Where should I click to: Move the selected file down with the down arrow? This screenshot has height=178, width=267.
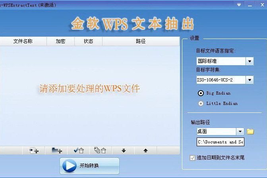124,151
